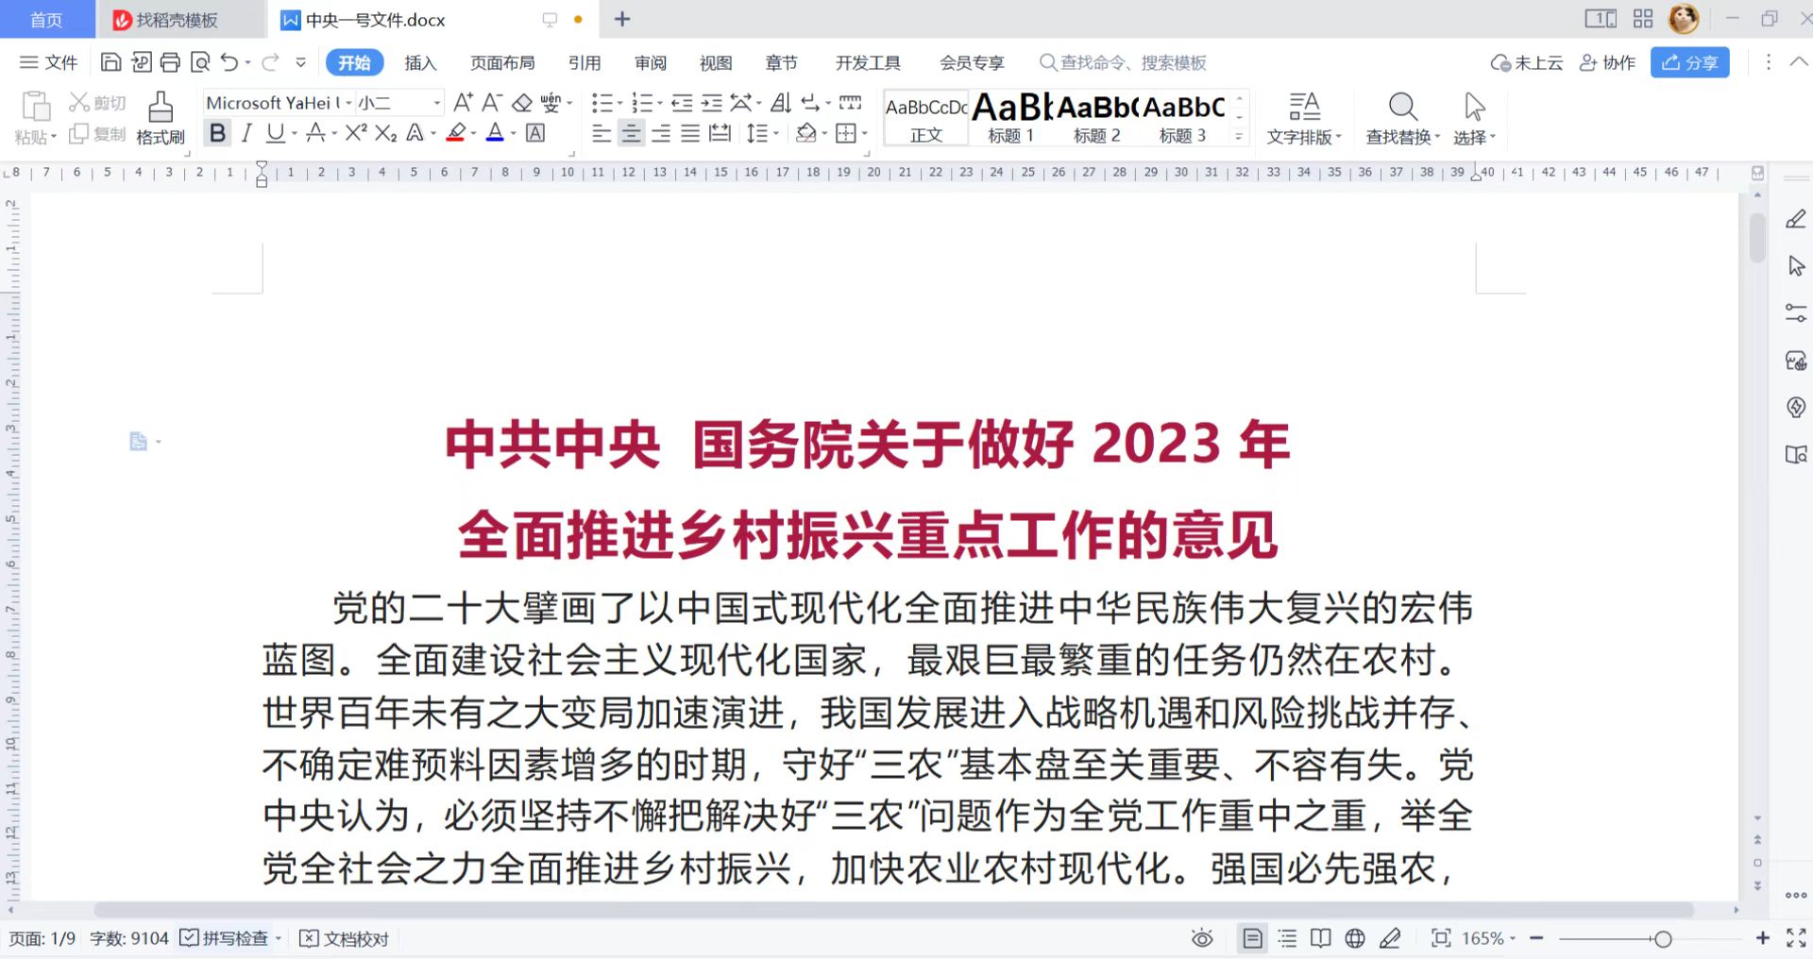
Task: Click the Undo arrow icon
Action: (x=229, y=62)
